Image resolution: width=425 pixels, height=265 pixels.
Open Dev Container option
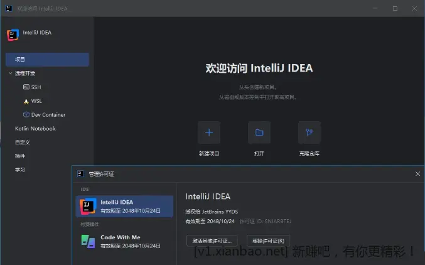point(48,115)
